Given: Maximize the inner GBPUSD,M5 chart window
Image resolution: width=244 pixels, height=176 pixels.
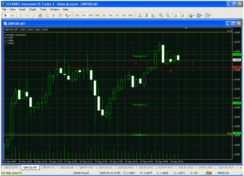Looking at the screenshot, I should point(233,24).
